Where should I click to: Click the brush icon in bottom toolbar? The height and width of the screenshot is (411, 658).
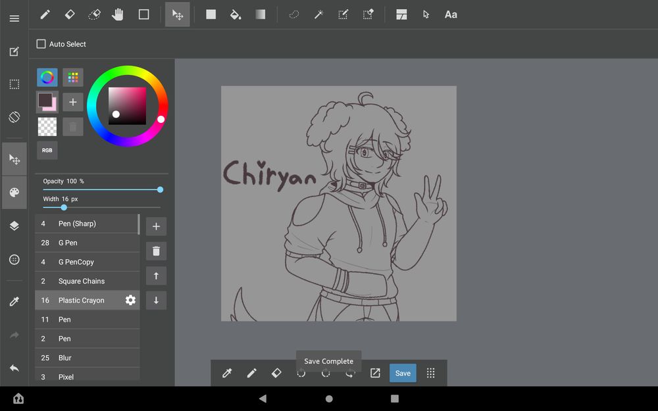(x=252, y=373)
